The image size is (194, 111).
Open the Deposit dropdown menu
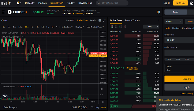click(30, 3)
